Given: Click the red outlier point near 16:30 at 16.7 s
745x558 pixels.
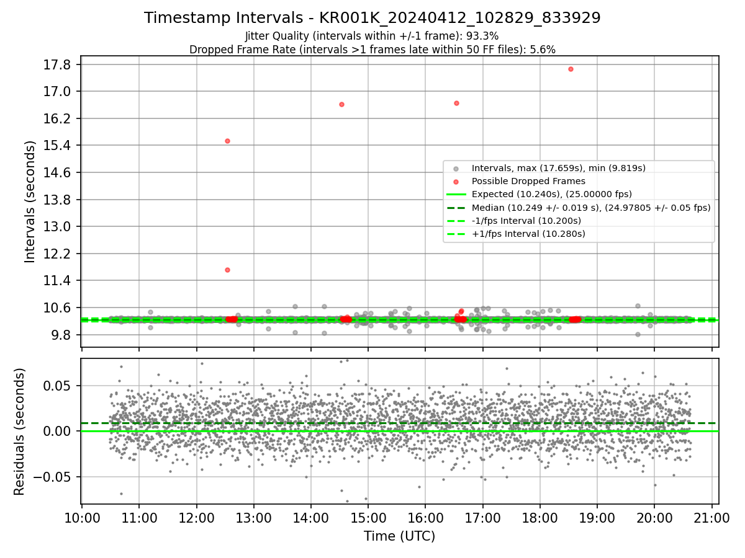Looking at the screenshot, I should pyautogui.click(x=456, y=103).
